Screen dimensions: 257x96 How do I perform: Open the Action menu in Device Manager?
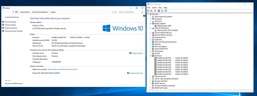click(154, 8)
